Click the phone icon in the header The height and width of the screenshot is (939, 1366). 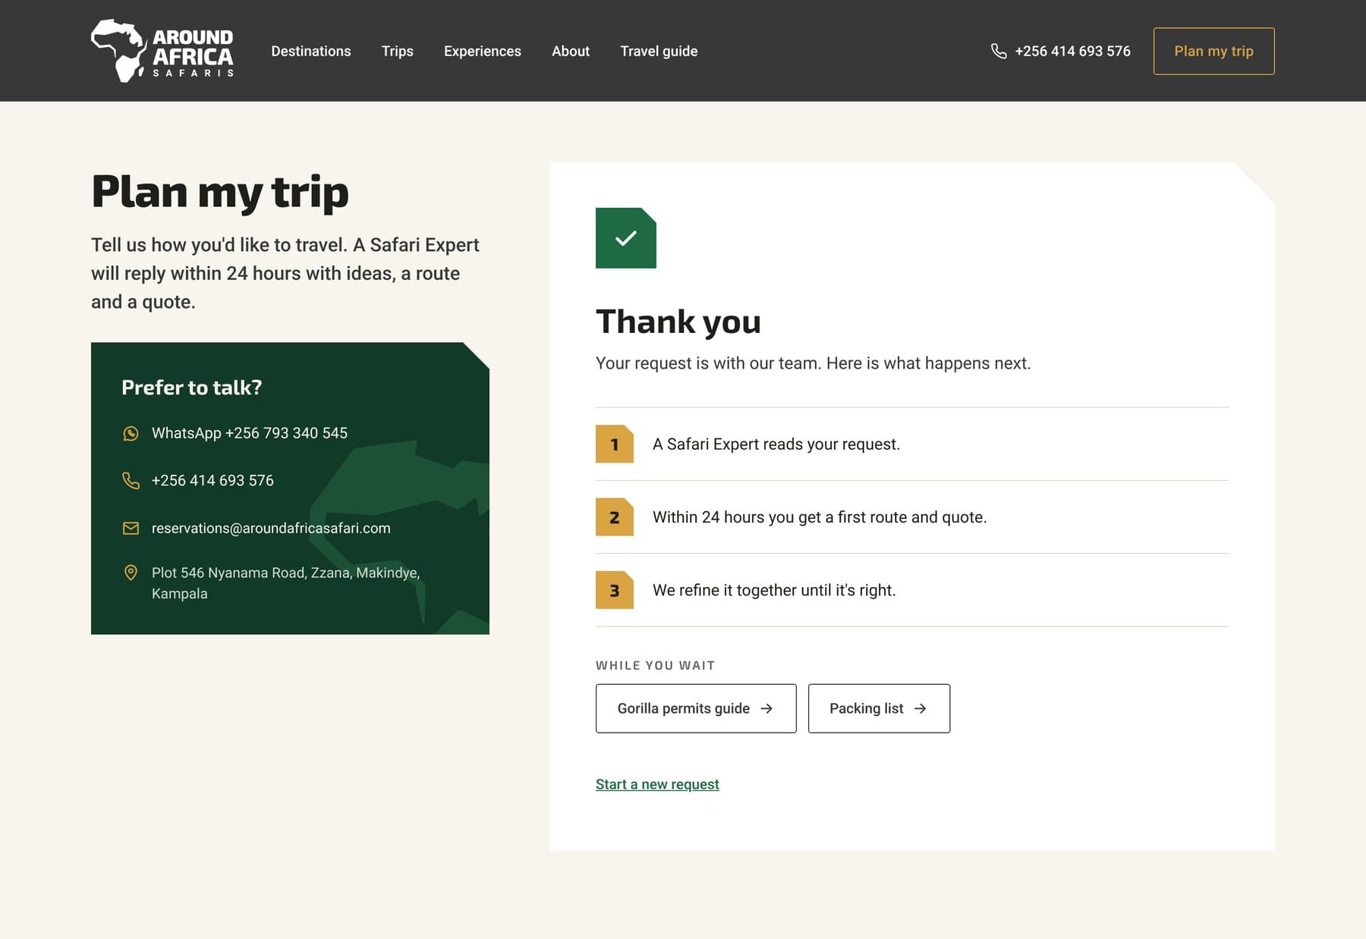[x=999, y=51]
